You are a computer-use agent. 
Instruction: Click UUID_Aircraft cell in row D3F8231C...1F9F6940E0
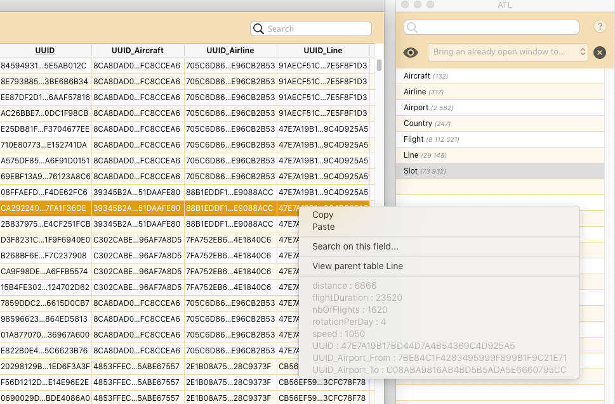[x=138, y=240]
